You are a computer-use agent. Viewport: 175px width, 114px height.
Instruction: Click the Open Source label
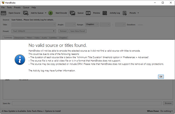pos(14,13)
